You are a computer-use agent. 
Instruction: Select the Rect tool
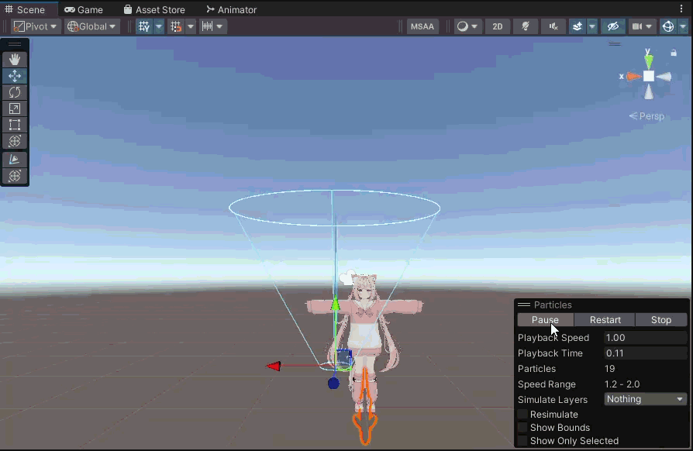15,125
